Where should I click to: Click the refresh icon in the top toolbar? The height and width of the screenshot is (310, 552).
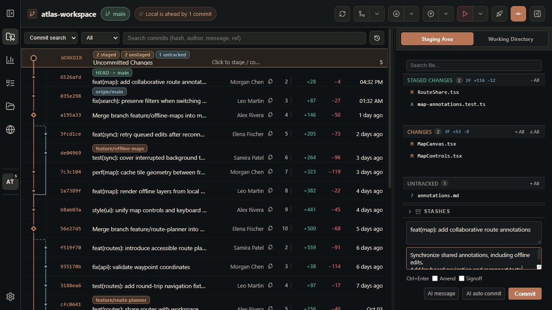(x=342, y=14)
